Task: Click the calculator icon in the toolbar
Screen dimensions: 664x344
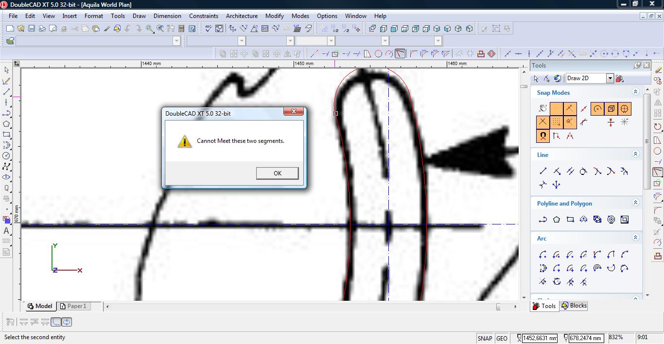Action: click(181, 29)
